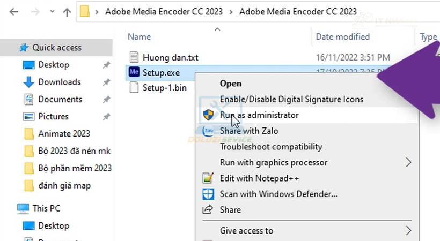Expand the address bar root chevron
This screenshot has height=241, width=440.
coord(98,12)
